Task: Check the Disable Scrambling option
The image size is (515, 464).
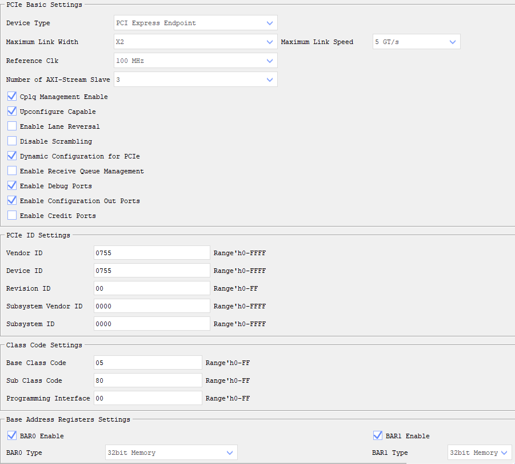Action: (12, 141)
